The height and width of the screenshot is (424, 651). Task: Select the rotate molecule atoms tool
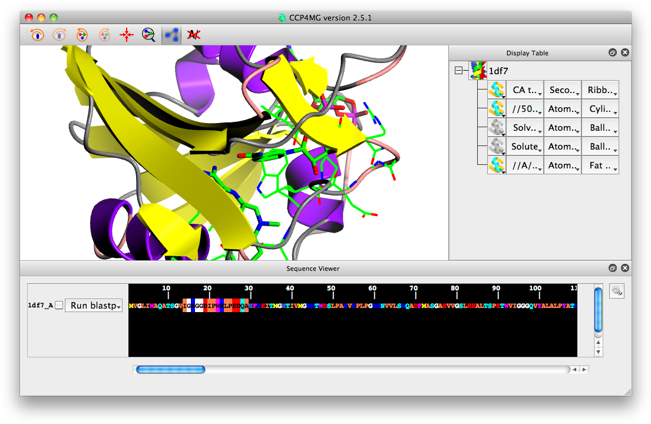click(x=81, y=34)
